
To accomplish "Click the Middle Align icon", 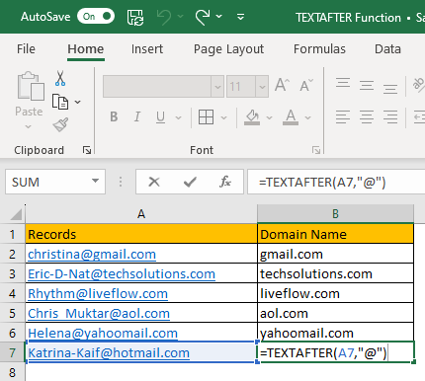I will [x=367, y=85].
